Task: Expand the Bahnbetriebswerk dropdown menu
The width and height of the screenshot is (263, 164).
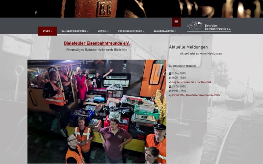Action: point(75,31)
